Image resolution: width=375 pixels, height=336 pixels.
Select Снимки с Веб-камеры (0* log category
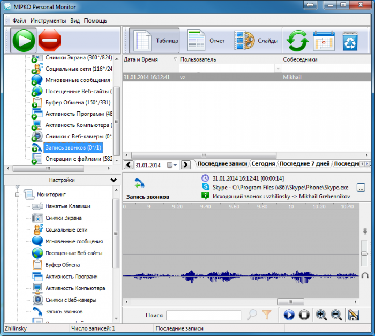pos(79,137)
